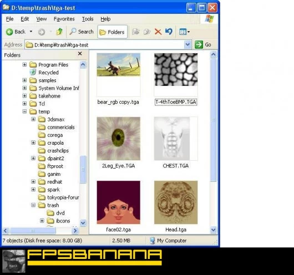The width and height of the screenshot is (294, 275).
Task: Toggle the Folders pane button
Action: click(x=112, y=32)
